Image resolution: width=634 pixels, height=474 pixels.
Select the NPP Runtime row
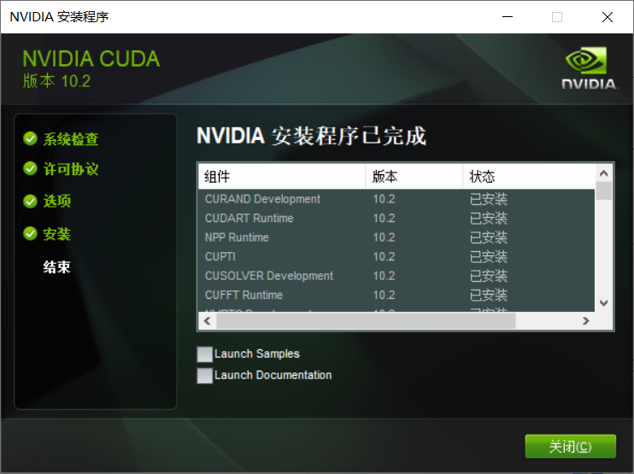[x=396, y=237]
